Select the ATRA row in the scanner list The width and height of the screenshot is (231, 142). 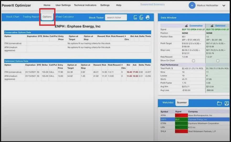(x=195, y=115)
